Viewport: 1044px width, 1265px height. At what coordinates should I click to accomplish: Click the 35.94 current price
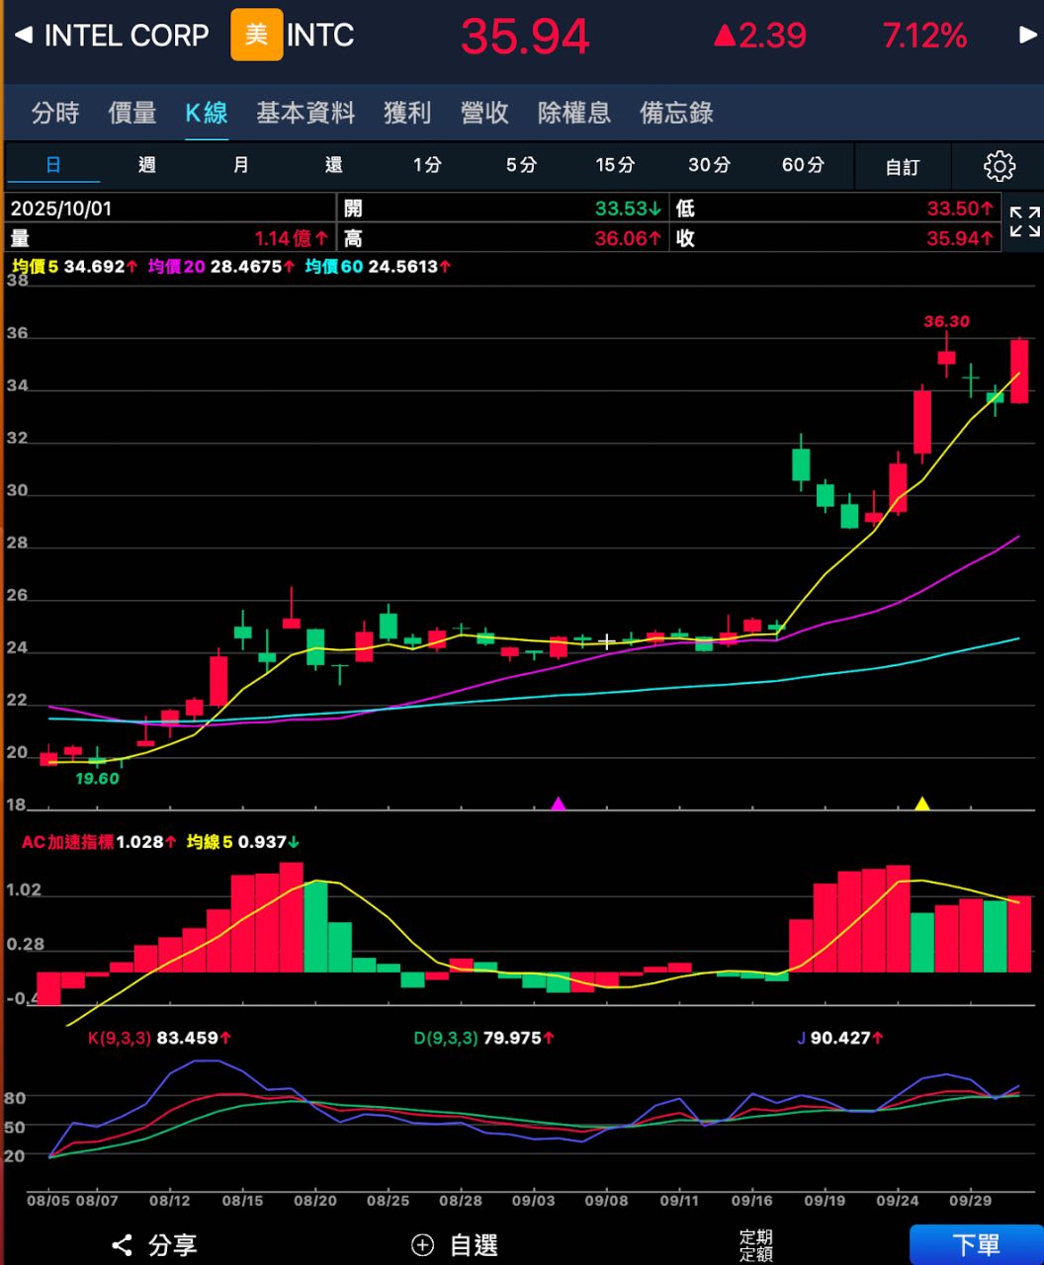(525, 37)
